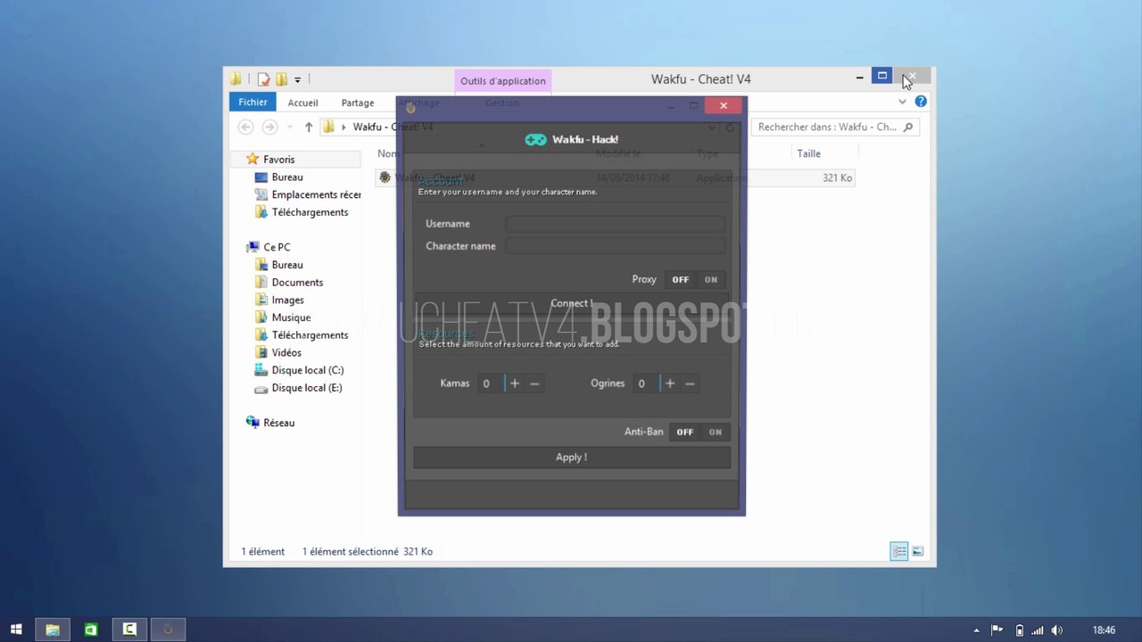This screenshot has height=642, width=1142.
Task: Open Action Center flag icon
Action: tap(997, 630)
